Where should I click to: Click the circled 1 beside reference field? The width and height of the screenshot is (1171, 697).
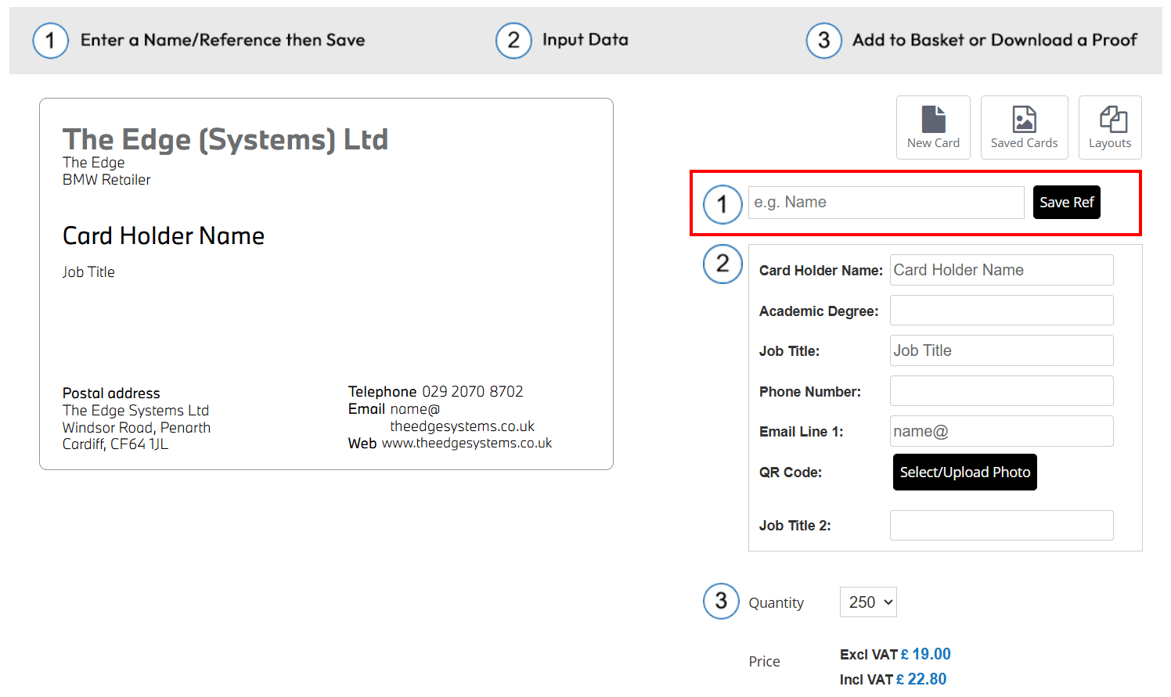click(722, 204)
